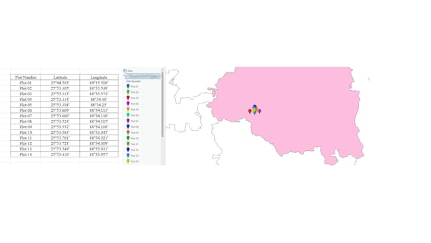Click the Plot 13 cell in the table
Viewport: 431px width, 243px height.
click(26, 149)
